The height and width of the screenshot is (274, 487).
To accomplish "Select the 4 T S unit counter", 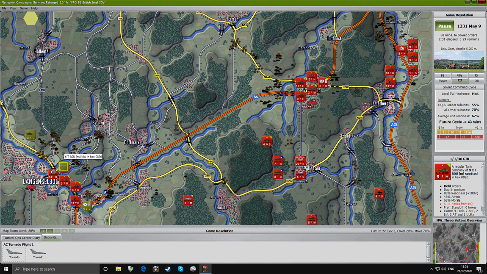I will tap(379, 193).
